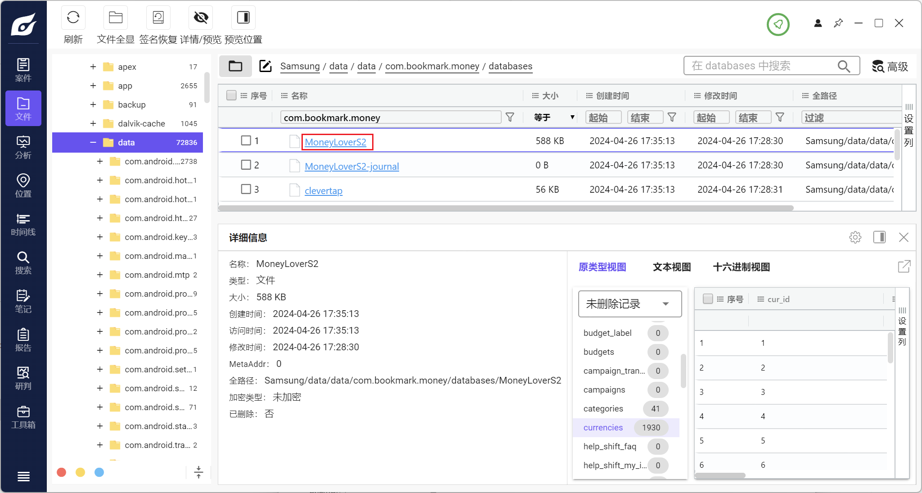The width and height of the screenshot is (922, 493).
Task: Open the 案件 cases sidebar section
Action: (23, 70)
